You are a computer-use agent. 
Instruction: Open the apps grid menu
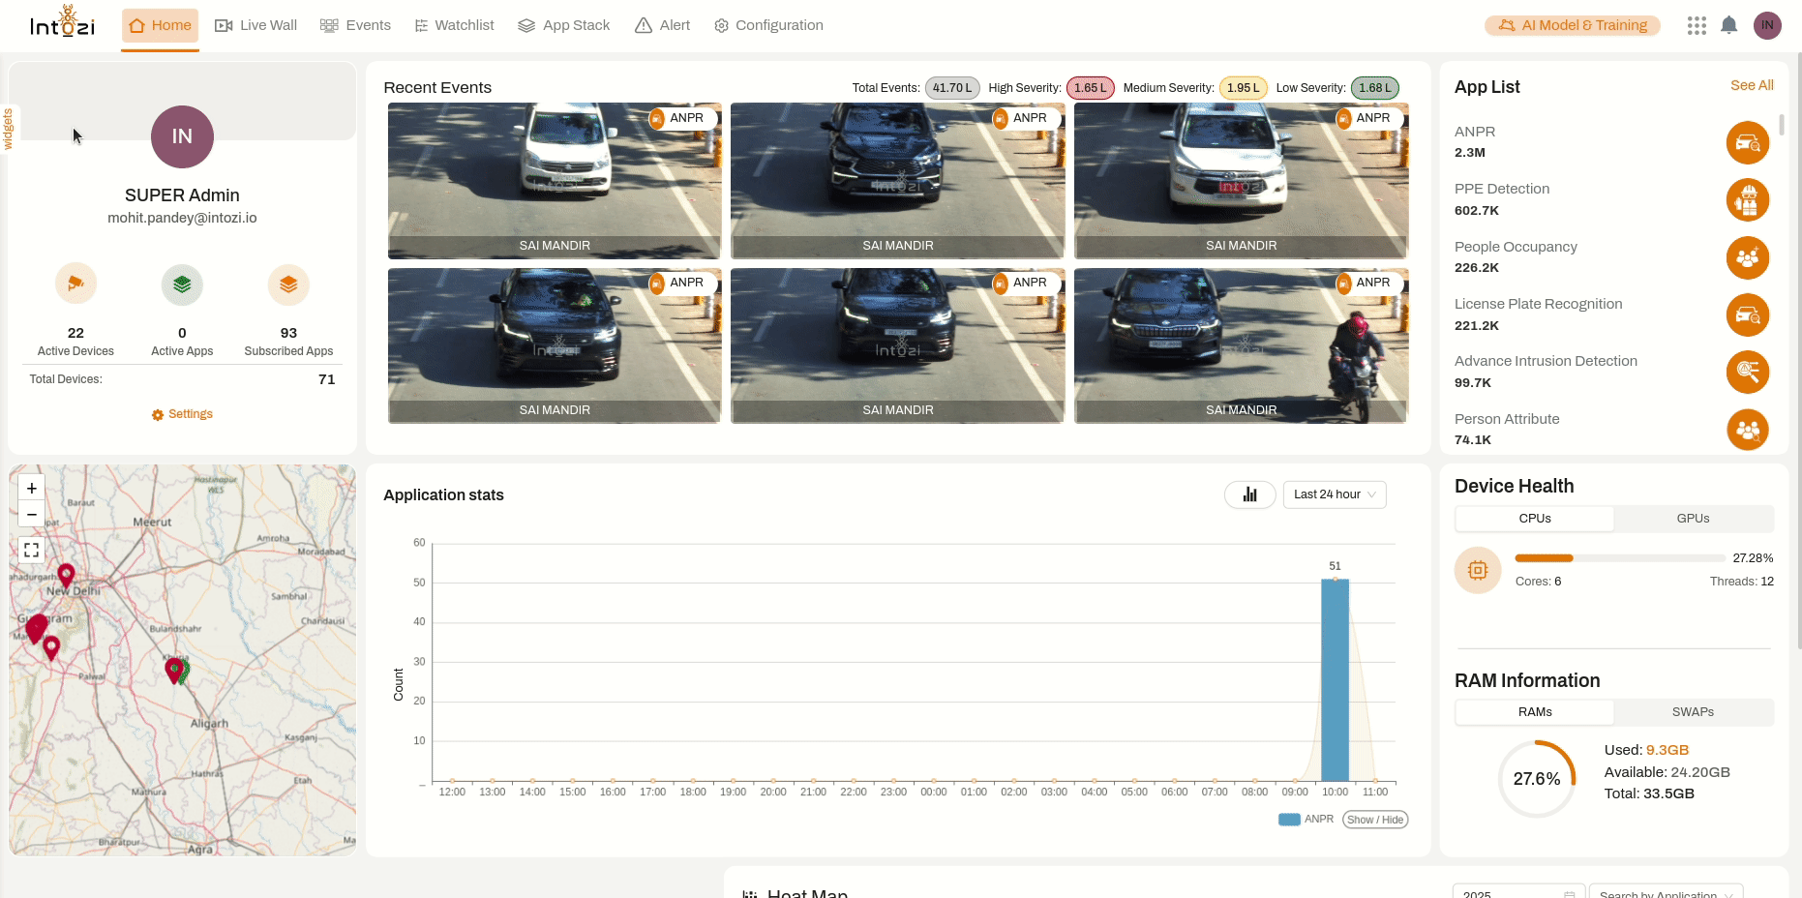pyautogui.click(x=1697, y=25)
